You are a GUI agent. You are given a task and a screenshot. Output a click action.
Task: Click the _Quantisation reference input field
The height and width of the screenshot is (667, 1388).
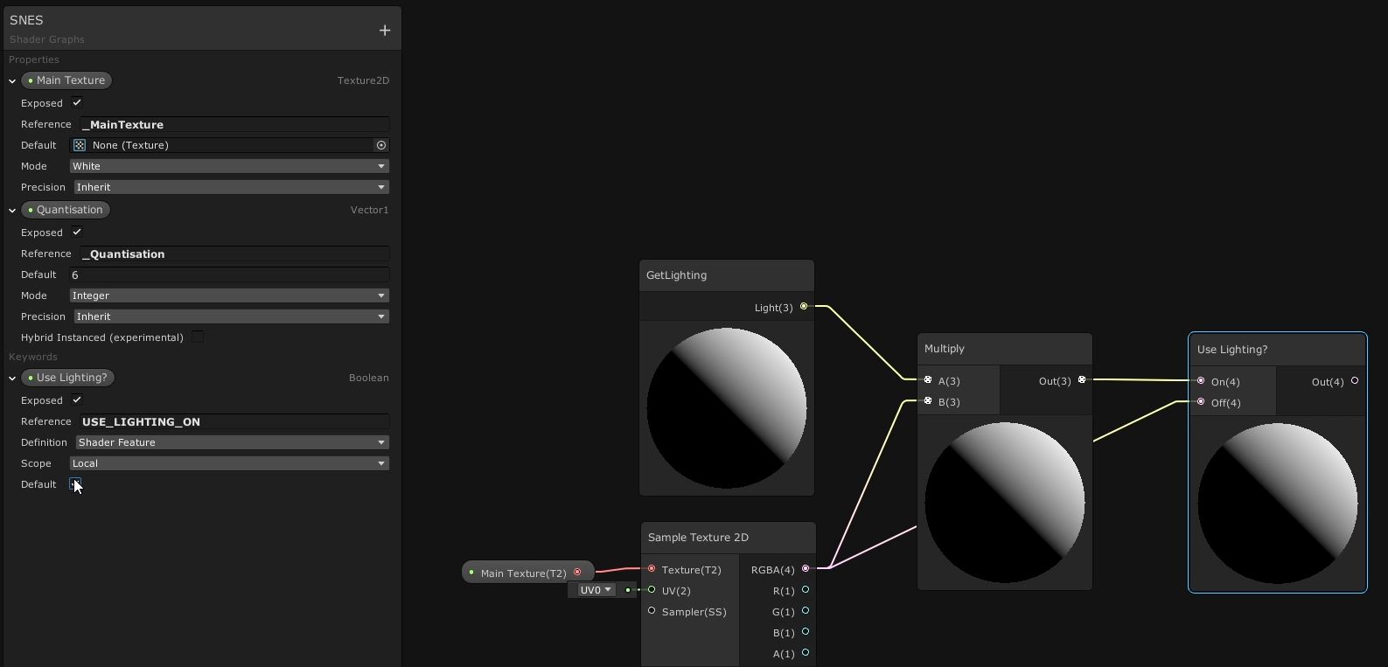pos(234,254)
